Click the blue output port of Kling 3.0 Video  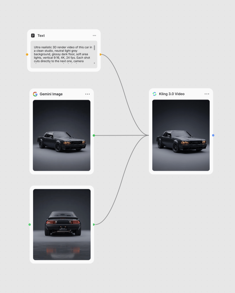[x=213, y=135]
